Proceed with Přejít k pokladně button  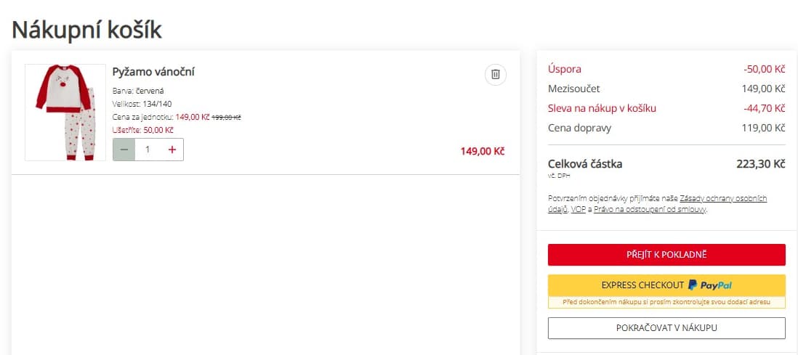[666, 255]
